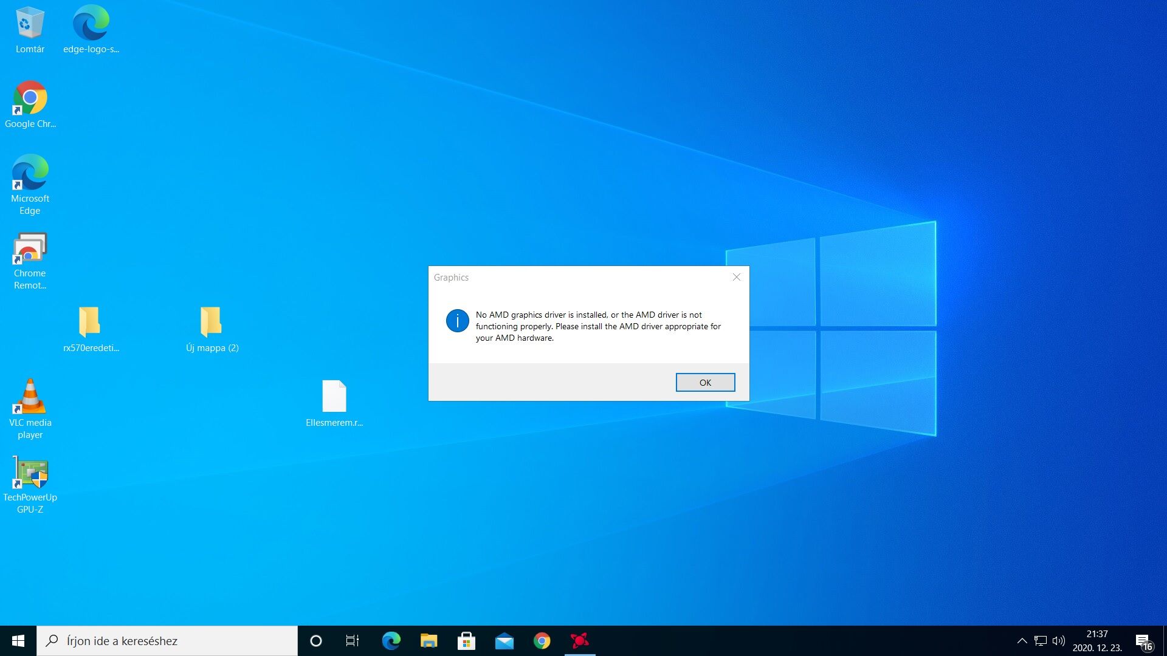Click the taskbar search box

pyautogui.click(x=167, y=641)
